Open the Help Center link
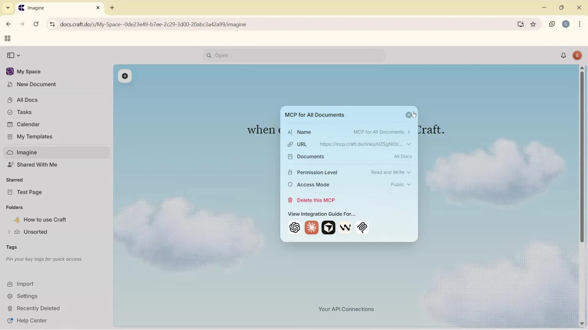588x330 pixels. tap(32, 321)
